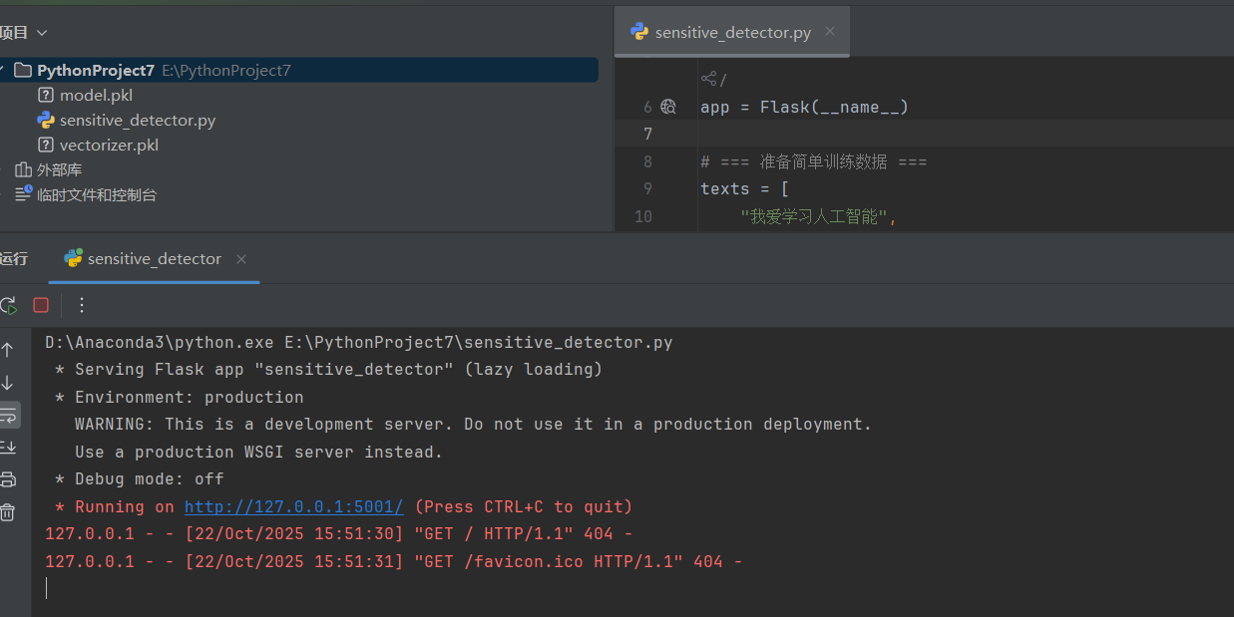Clear console output with trash icon
The width and height of the screenshot is (1234, 617).
(x=8, y=512)
